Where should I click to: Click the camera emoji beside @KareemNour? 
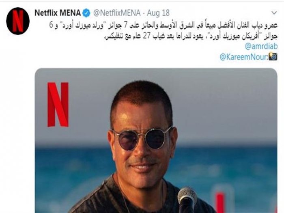273,56
